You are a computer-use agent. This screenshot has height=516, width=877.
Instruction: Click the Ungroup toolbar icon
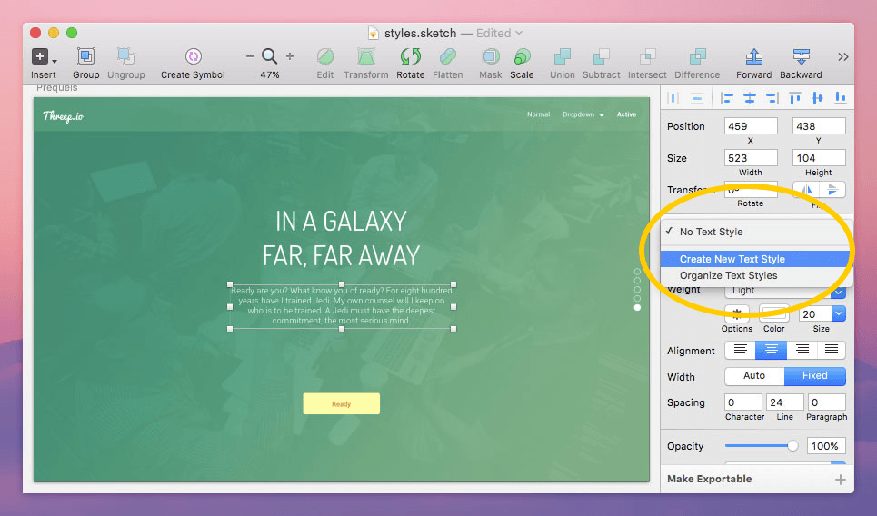tap(125, 56)
